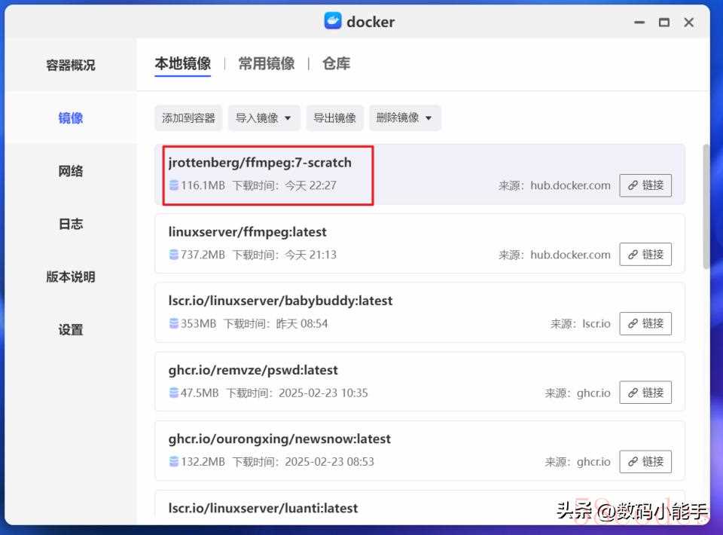
Task: Click storage size icon beside 737.2MB
Action: click(174, 255)
